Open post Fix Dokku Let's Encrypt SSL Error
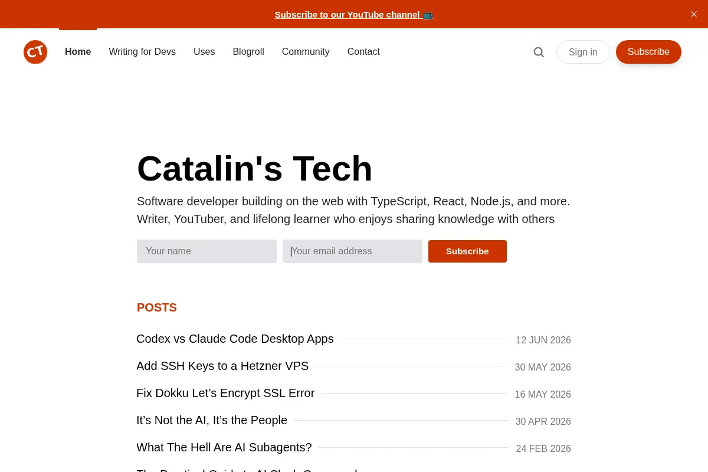The width and height of the screenshot is (708, 472). 225,394
